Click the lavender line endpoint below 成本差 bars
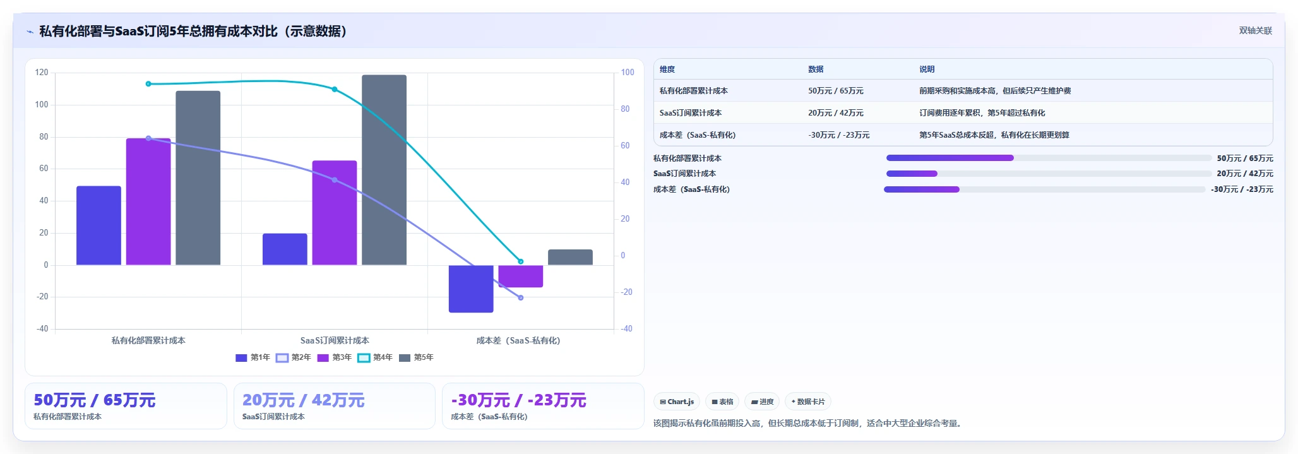The width and height of the screenshot is (1298, 454). (x=521, y=297)
